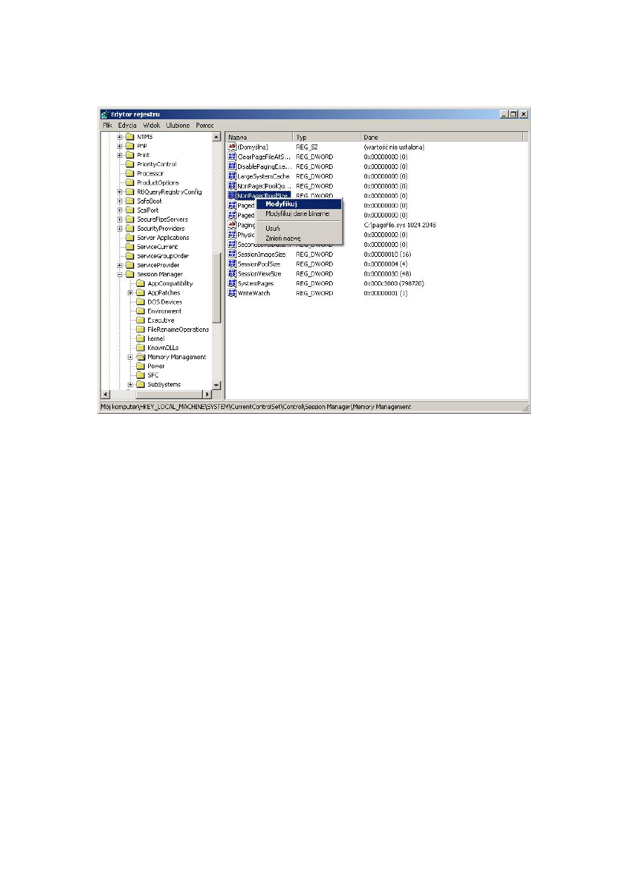Screen dimensions: 627x886
Task: Collapse the Session Manager tree node
Action: pos(120,274)
